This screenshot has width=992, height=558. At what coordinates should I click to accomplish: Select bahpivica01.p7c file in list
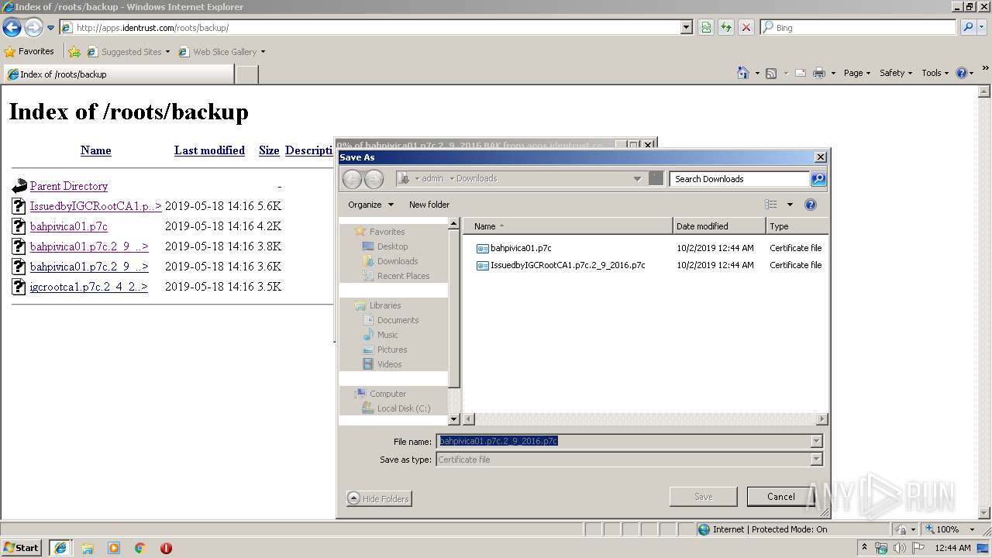point(521,248)
